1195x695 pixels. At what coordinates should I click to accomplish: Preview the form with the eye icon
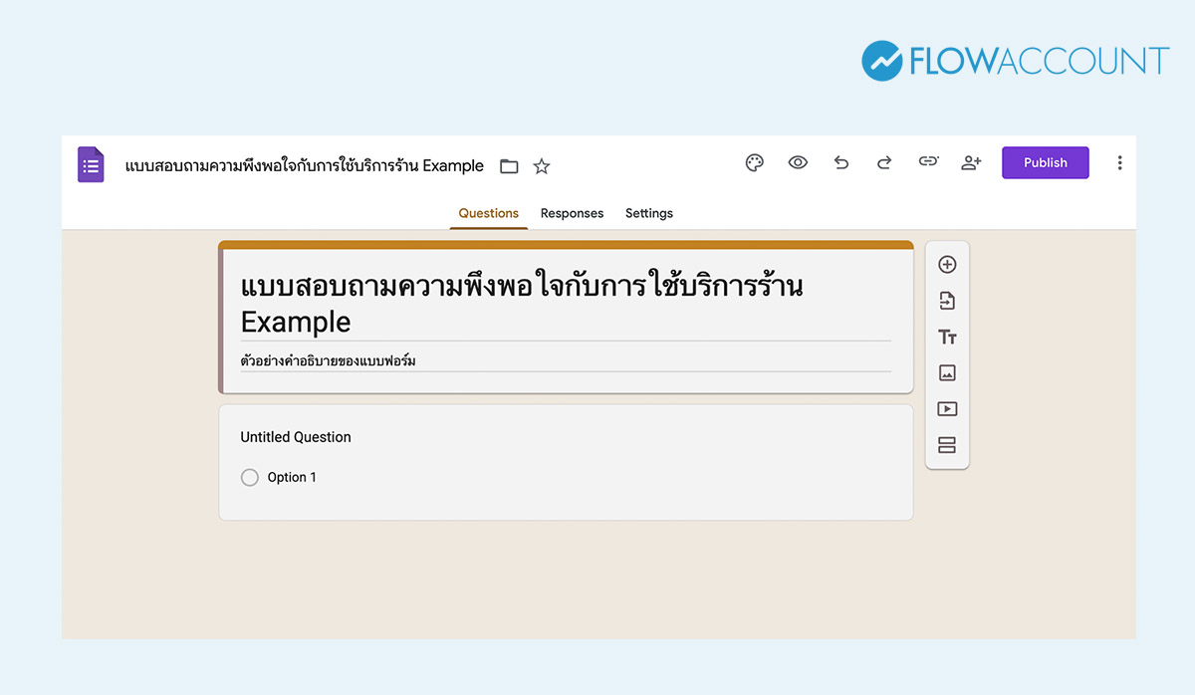tap(798, 162)
